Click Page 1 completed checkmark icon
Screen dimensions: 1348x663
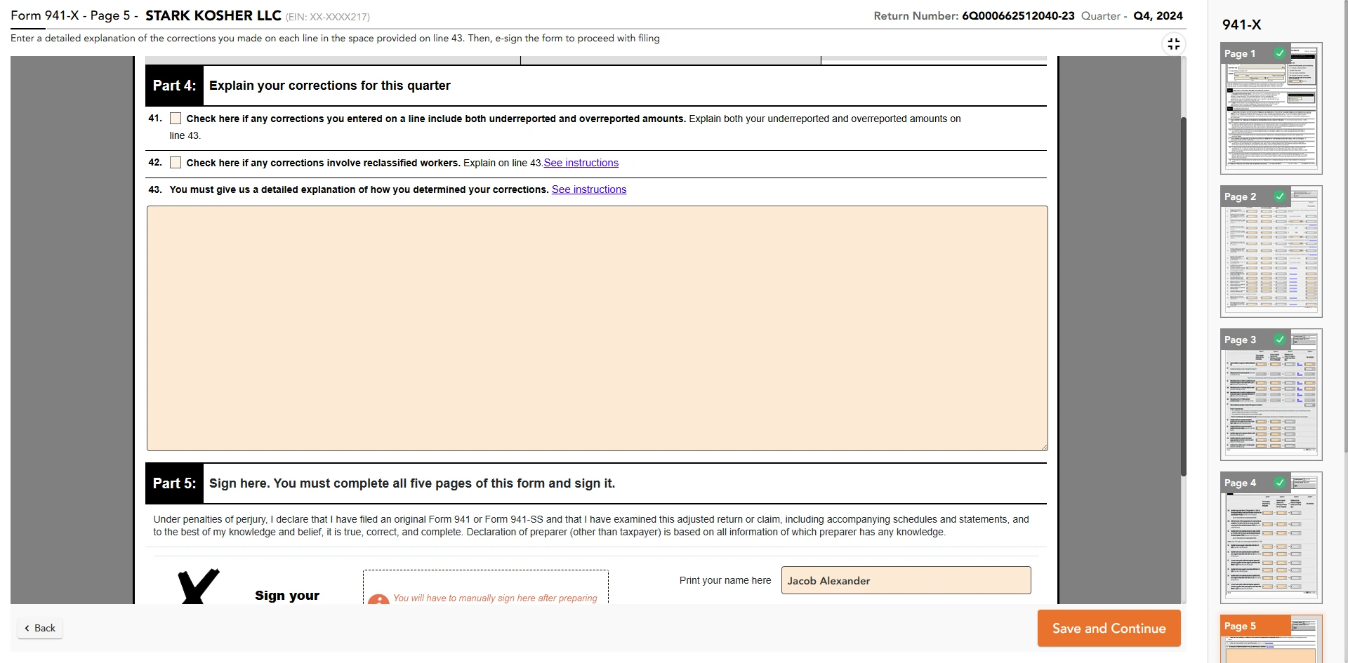pos(1280,53)
